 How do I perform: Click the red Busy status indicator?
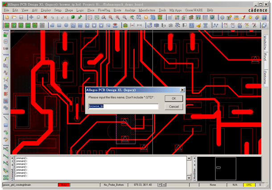pyautogui.click(x=64, y=185)
